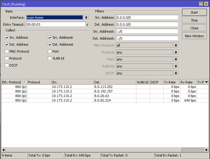Screen dimensions: 210x159
Task: Click the New Window button
Action: click(194, 36)
